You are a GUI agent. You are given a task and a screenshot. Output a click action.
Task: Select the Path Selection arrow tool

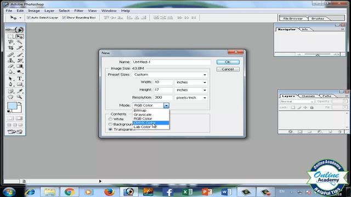point(10,79)
